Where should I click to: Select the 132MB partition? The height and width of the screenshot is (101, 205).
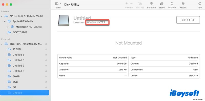tap(17, 49)
